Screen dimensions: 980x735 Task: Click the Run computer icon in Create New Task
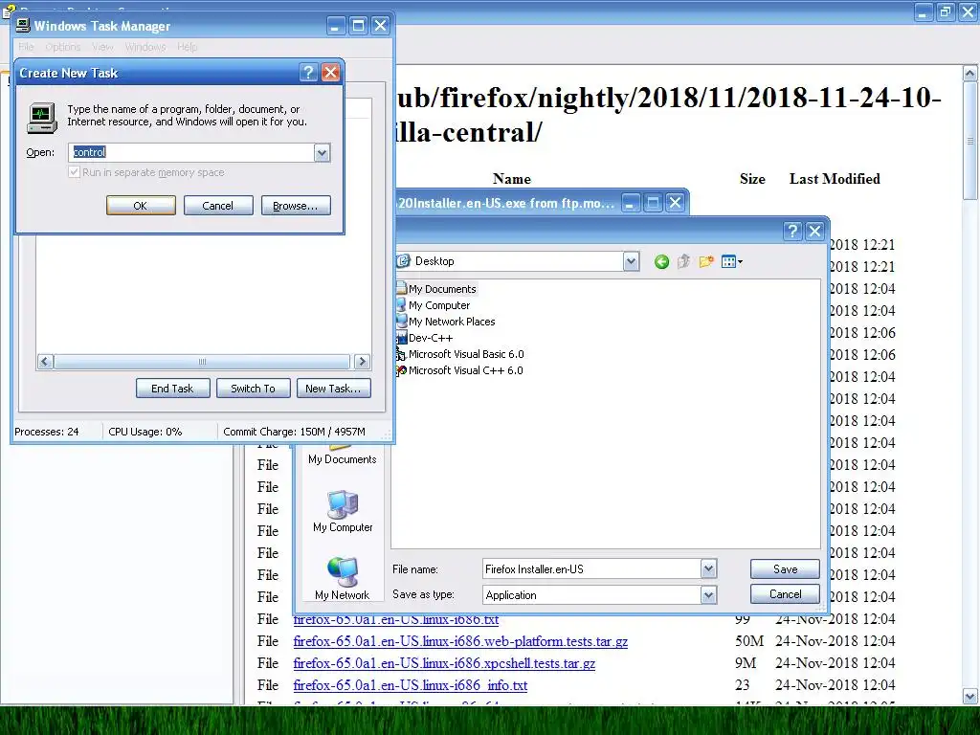pyautogui.click(x=42, y=118)
